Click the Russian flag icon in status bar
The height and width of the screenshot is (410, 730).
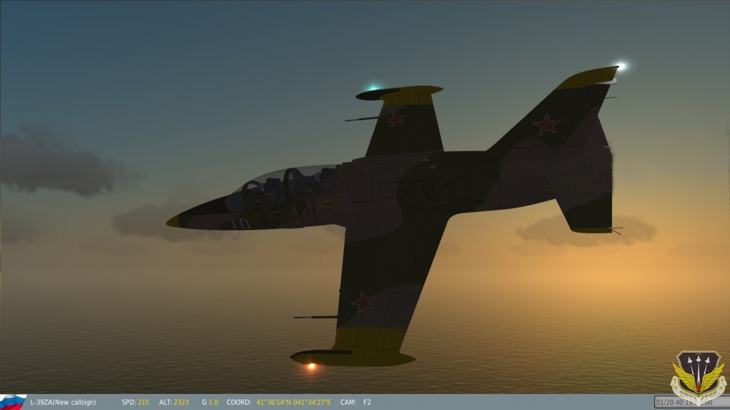13,402
